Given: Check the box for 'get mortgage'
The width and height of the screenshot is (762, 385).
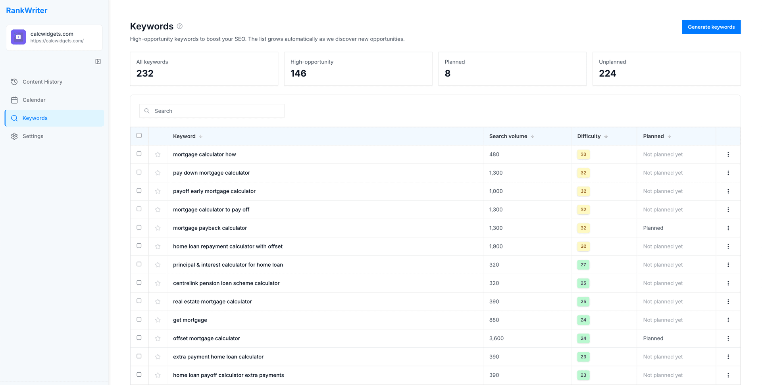Looking at the screenshot, I should click(x=139, y=319).
